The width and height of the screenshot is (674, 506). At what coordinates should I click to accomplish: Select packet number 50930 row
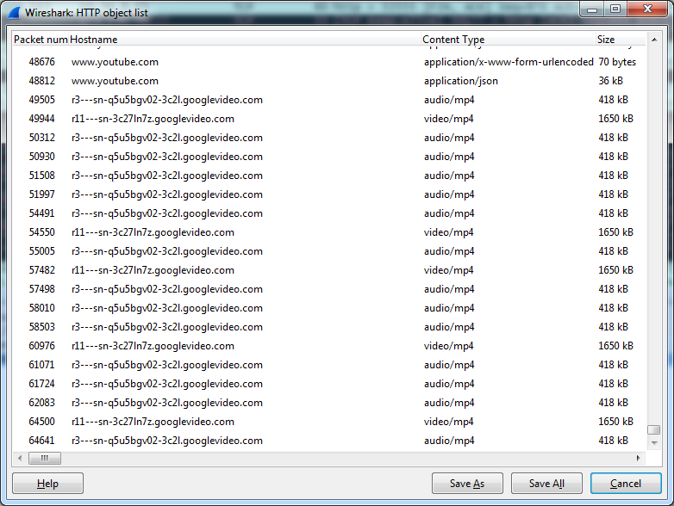point(329,157)
